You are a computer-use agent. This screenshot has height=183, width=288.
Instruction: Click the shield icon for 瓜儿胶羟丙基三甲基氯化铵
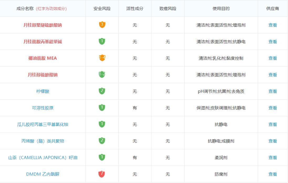coord(102,124)
